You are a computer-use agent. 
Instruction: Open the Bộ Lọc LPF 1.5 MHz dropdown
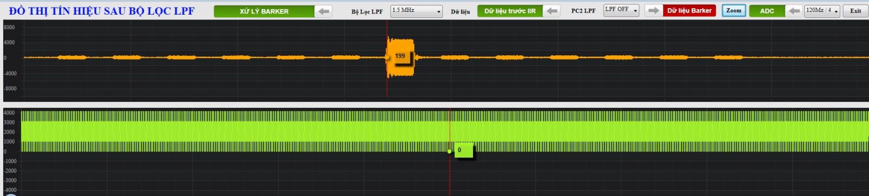417,11
